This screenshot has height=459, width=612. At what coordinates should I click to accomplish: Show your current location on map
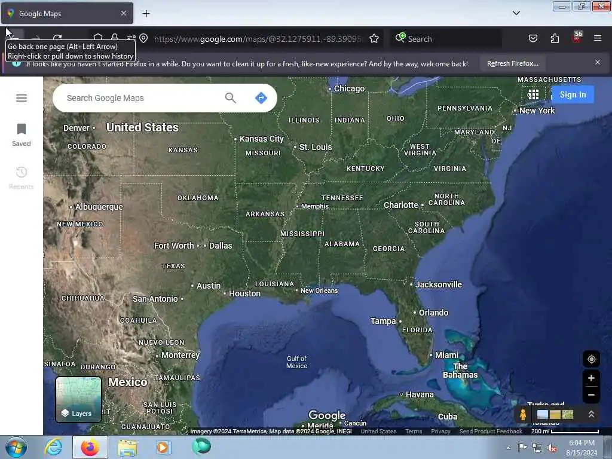point(591,359)
